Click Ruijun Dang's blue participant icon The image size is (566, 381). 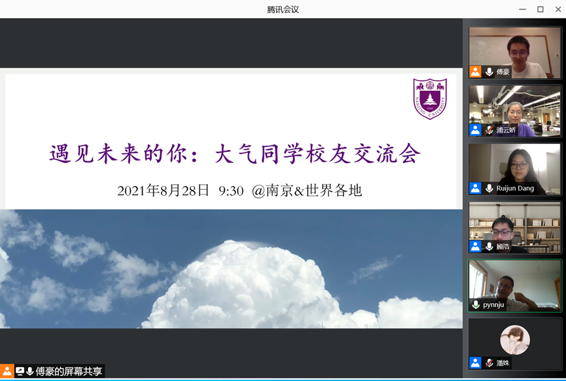tap(476, 189)
